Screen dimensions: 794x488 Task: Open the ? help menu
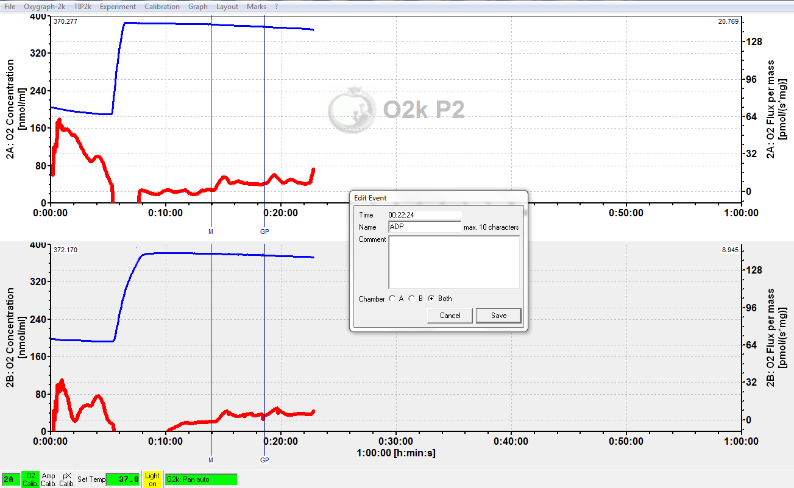click(x=277, y=7)
